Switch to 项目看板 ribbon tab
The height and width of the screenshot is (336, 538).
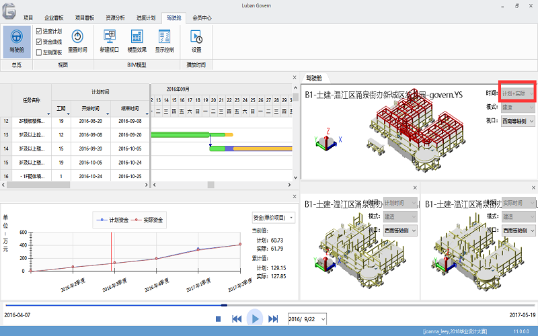coord(85,18)
